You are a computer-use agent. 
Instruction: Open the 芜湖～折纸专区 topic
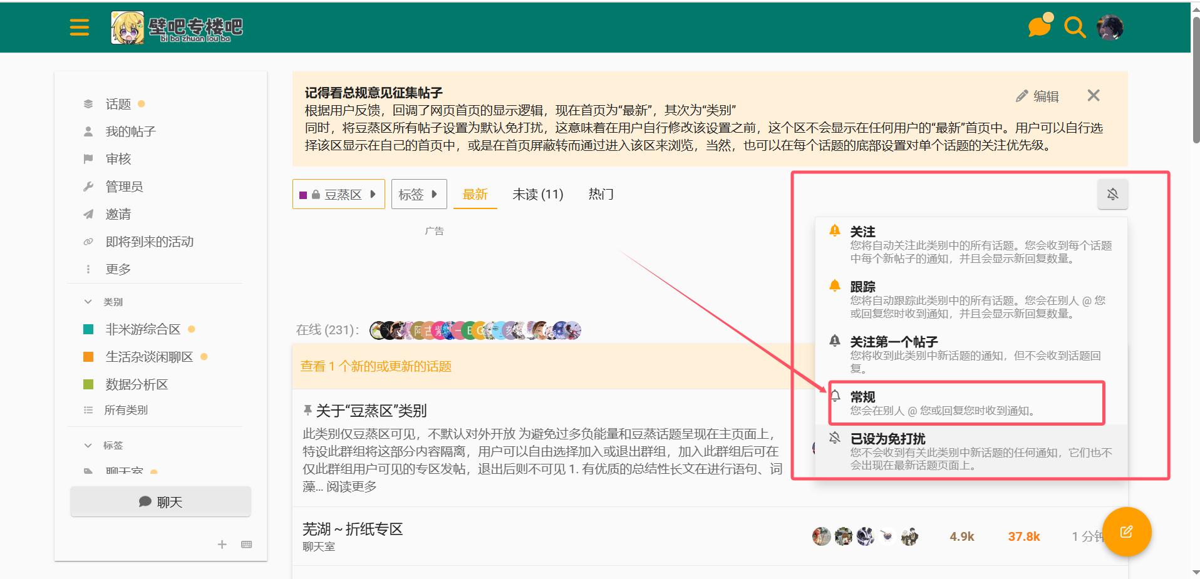(352, 529)
